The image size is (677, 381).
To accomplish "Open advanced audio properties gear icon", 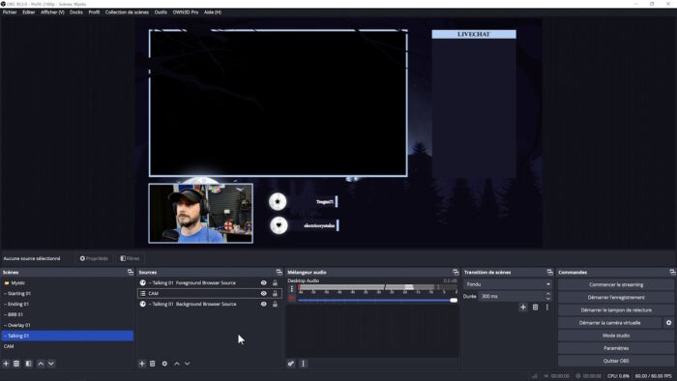I will [x=291, y=364].
